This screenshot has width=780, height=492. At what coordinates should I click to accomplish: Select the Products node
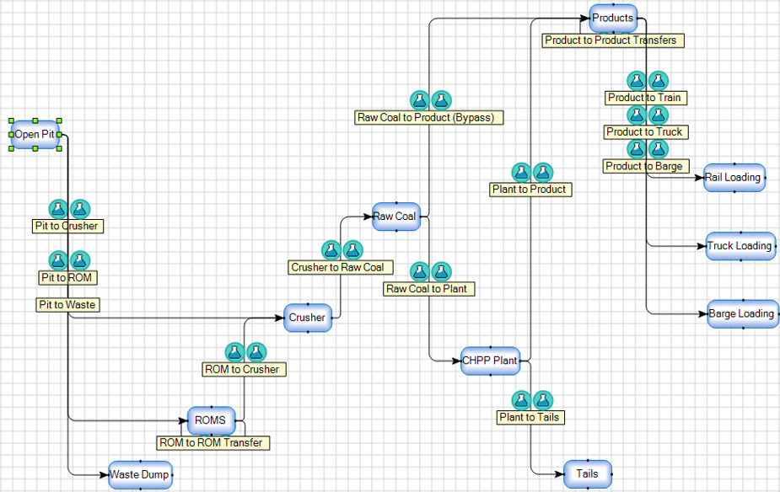click(612, 18)
